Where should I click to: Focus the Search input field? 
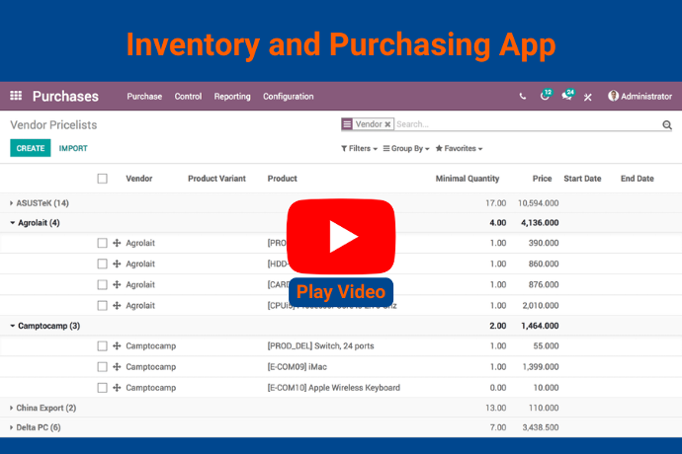click(x=526, y=124)
